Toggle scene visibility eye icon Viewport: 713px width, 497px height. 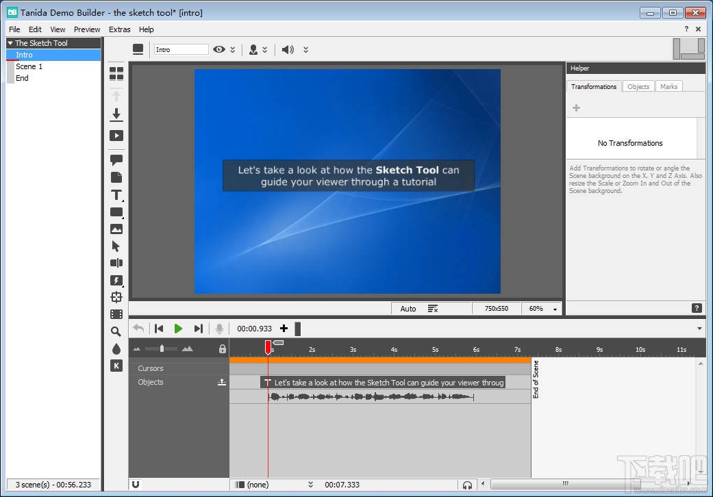219,49
